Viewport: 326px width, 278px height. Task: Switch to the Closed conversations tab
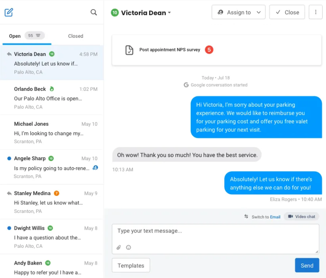click(75, 36)
